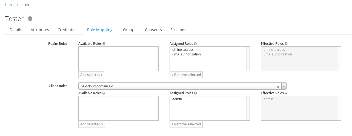
Task: Open the Credentials tab
Action: pos(68,30)
